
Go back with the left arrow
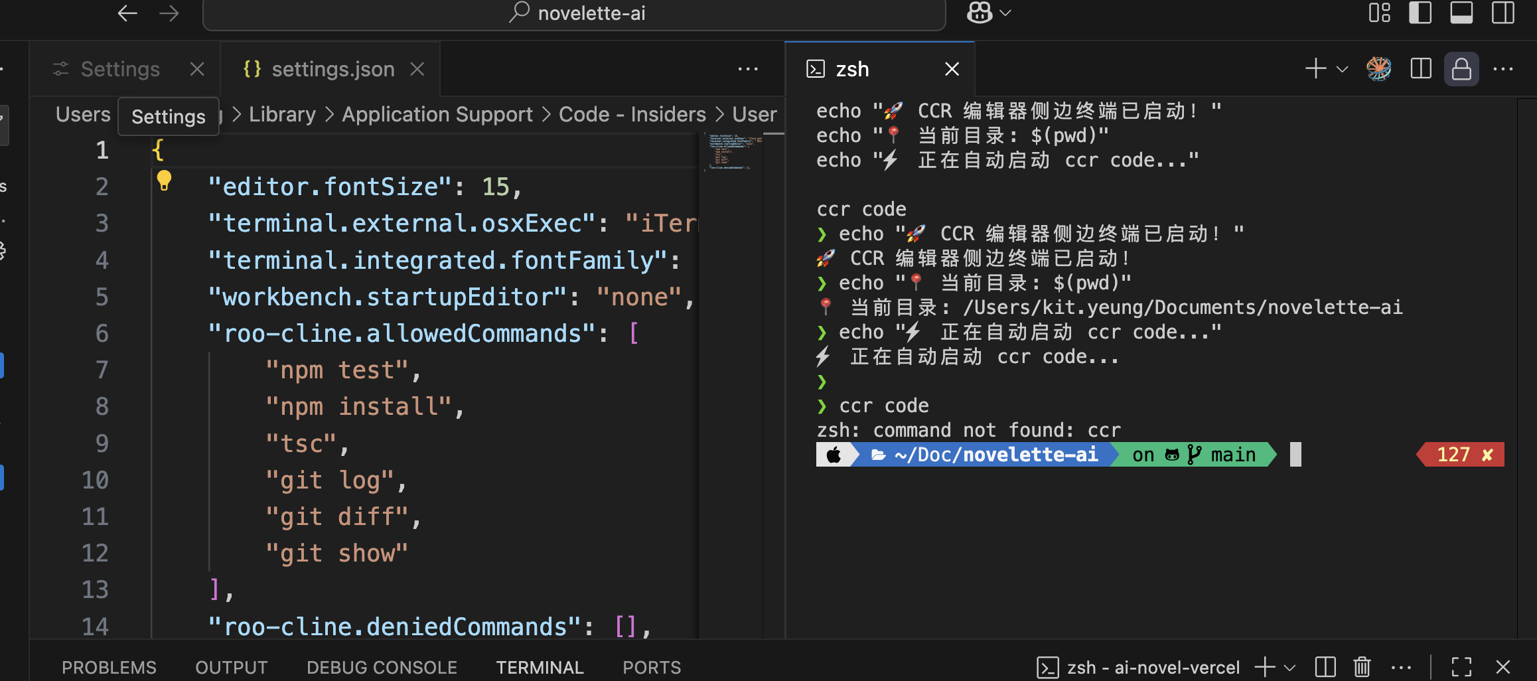click(127, 13)
